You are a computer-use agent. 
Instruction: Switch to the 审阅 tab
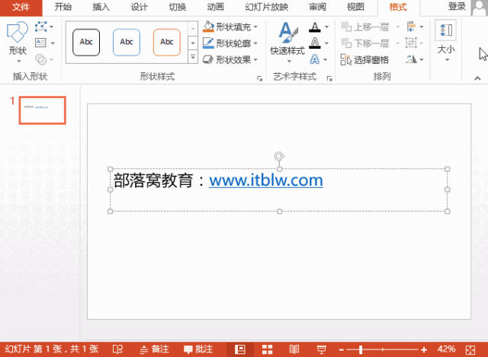(317, 7)
